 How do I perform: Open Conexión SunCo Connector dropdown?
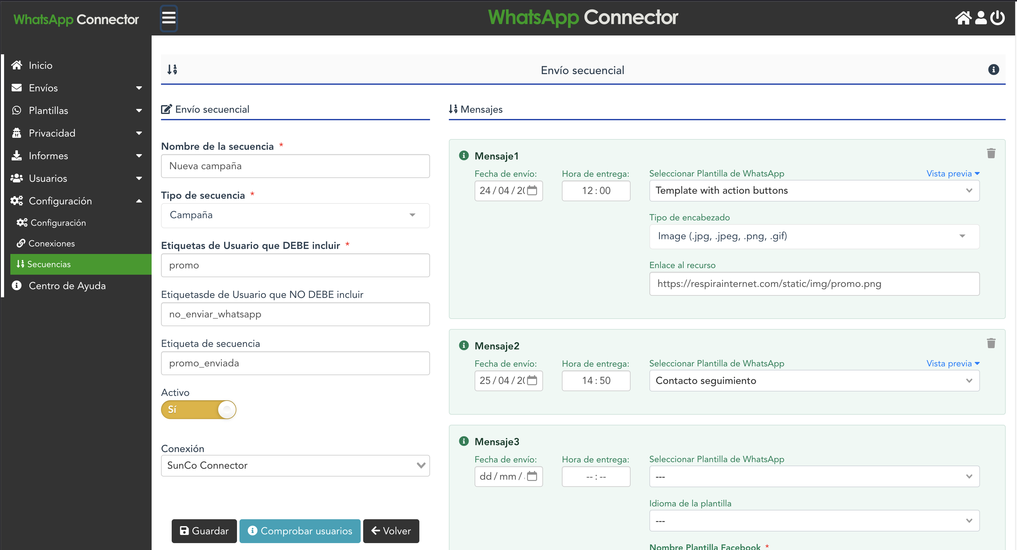tap(295, 466)
